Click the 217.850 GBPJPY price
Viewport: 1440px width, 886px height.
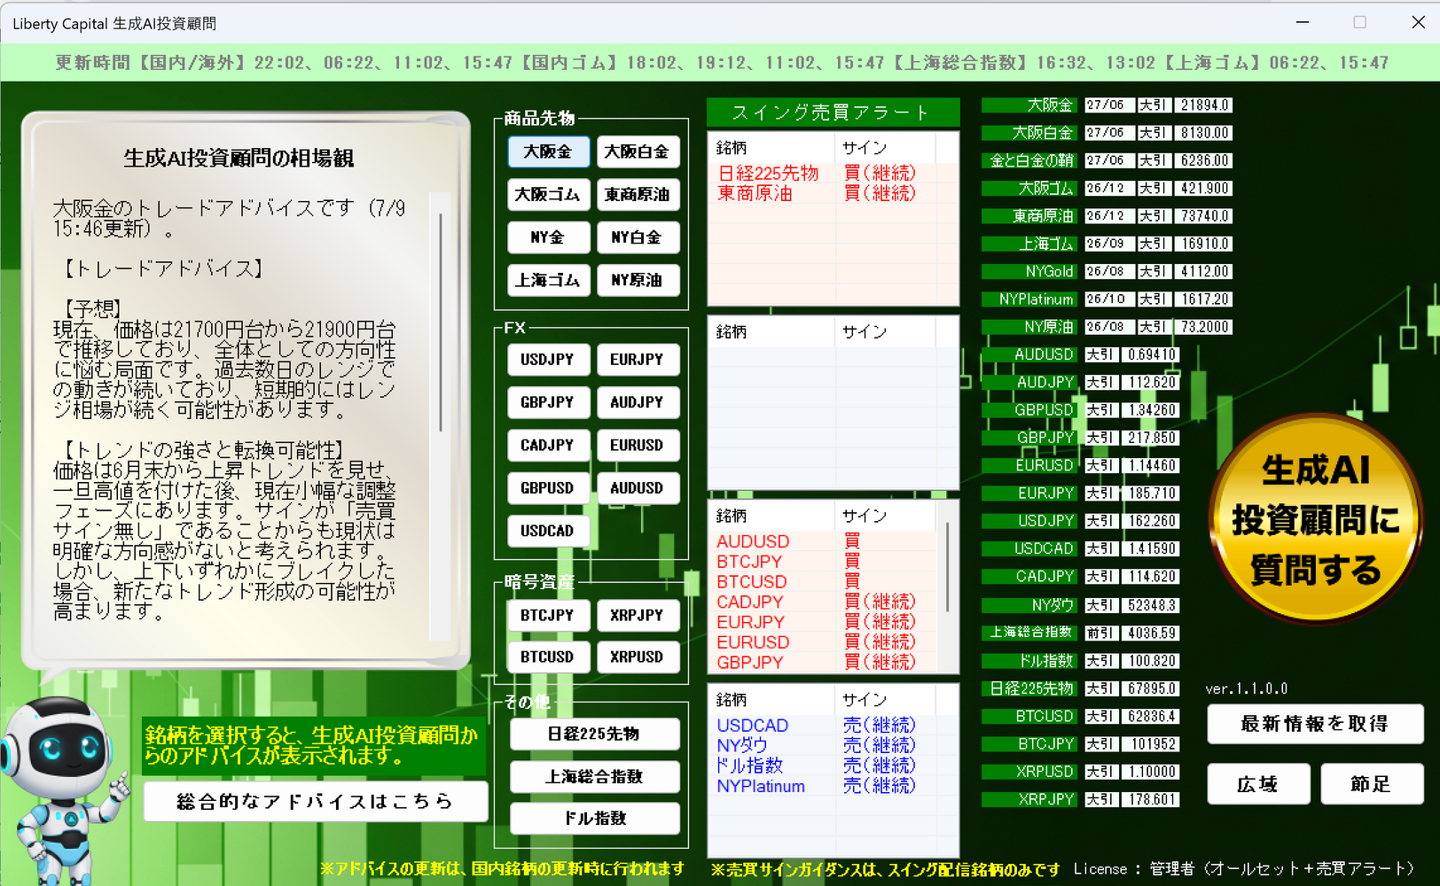[1150, 438]
